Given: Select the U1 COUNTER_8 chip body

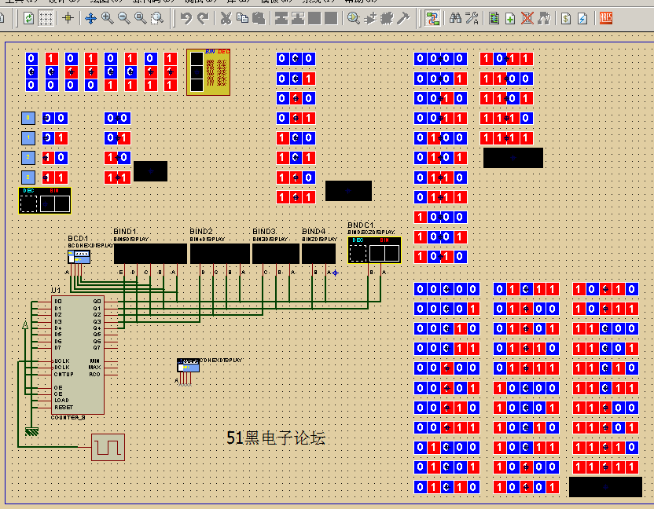Looking at the screenshot, I should (x=78, y=355).
